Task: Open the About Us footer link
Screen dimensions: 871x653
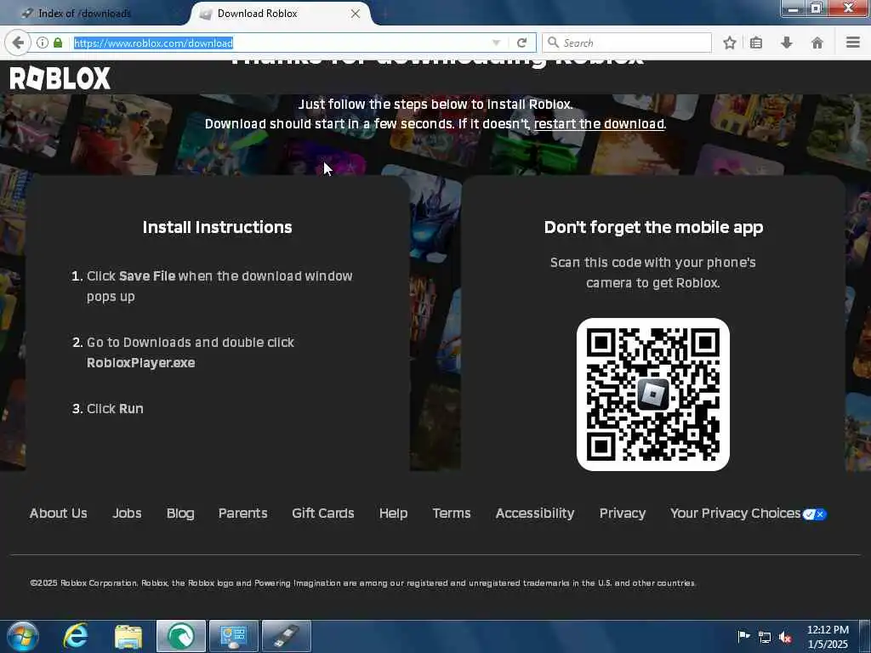Action: click(59, 514)
